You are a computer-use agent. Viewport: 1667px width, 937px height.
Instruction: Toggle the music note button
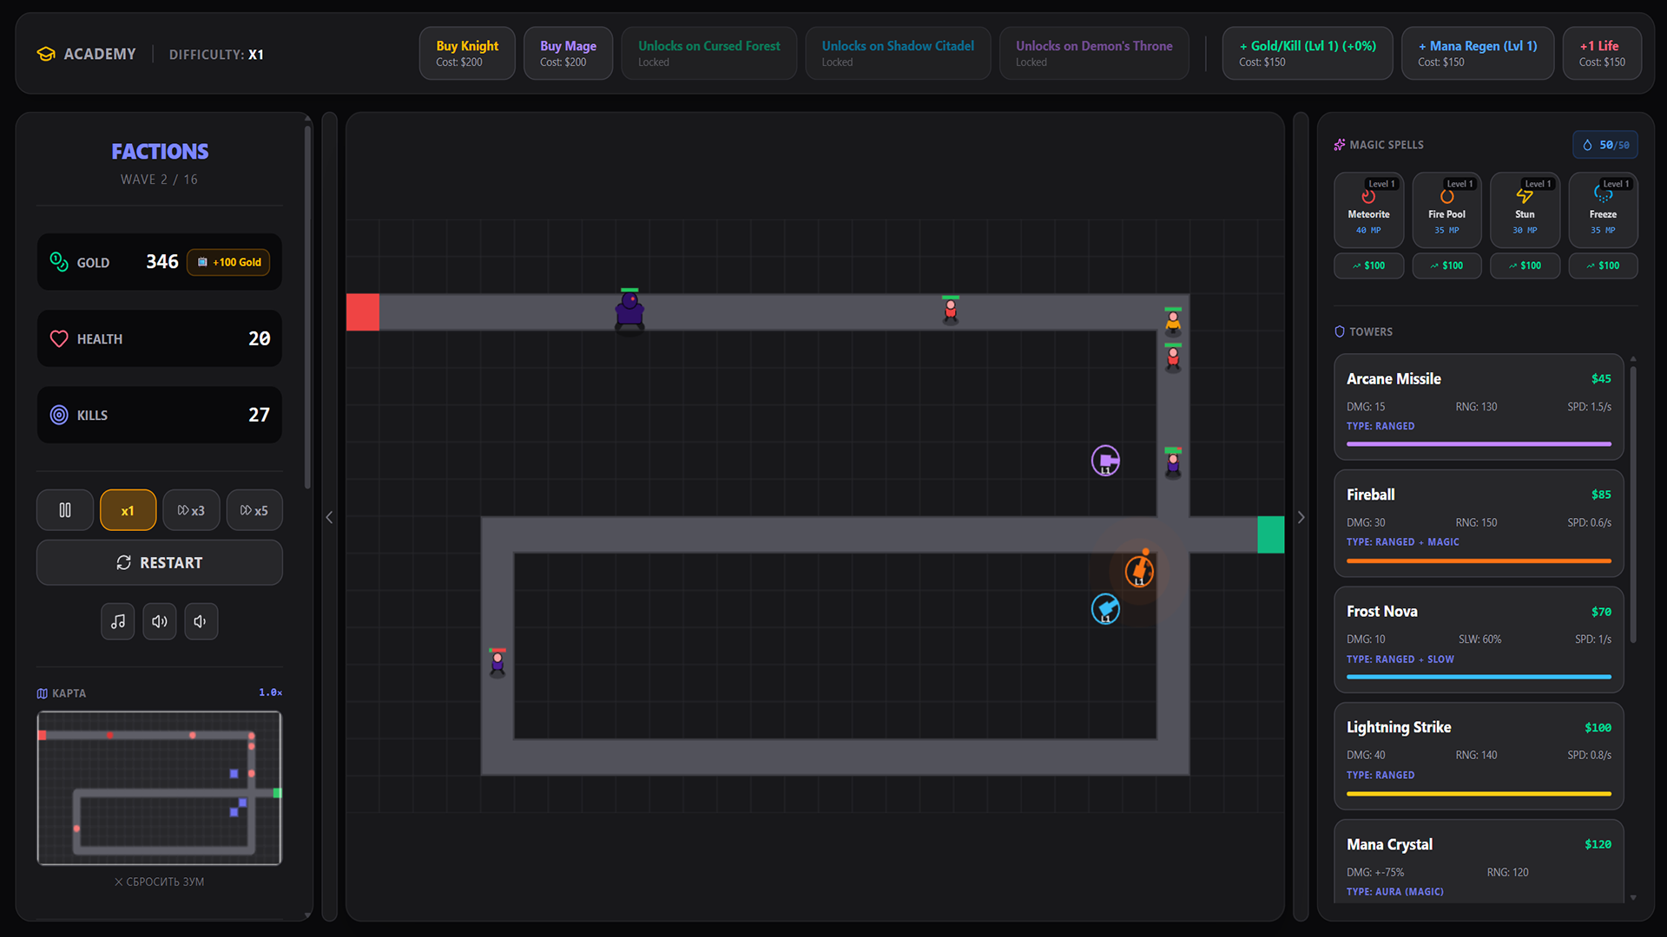click(x=118, y=621)
